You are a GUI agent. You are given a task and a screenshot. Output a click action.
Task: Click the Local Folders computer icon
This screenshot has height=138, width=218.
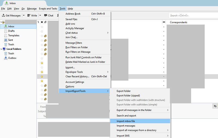[4, 49]
